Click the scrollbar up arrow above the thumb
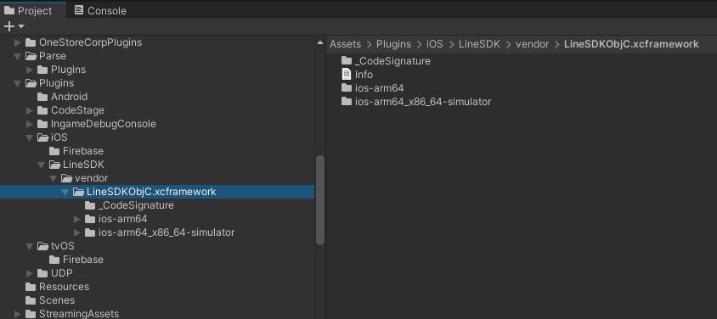Viewport: 717px width, 319px height. point(320,42)
